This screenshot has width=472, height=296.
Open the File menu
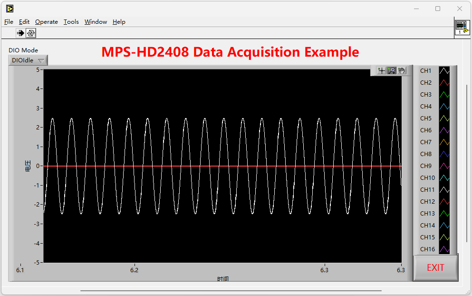[x=9, y=22]
